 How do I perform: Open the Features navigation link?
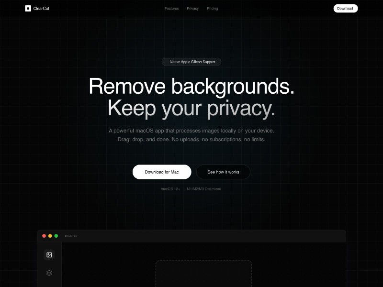click(x=171, y=9)
